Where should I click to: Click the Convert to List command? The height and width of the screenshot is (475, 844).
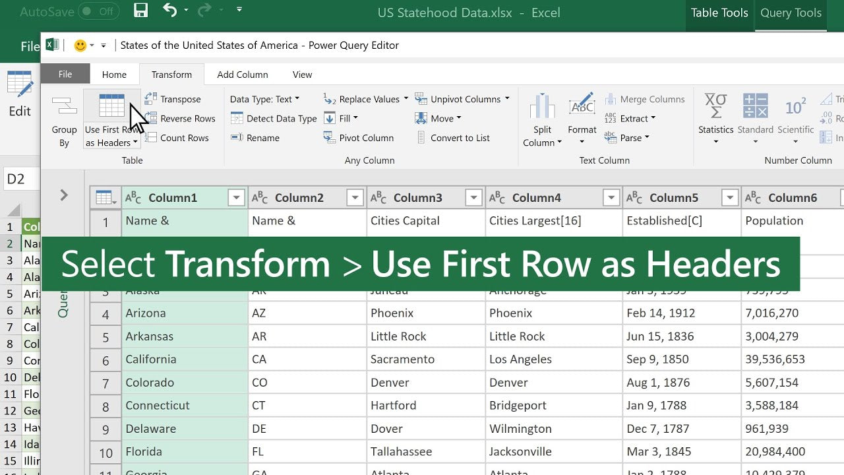454,138
